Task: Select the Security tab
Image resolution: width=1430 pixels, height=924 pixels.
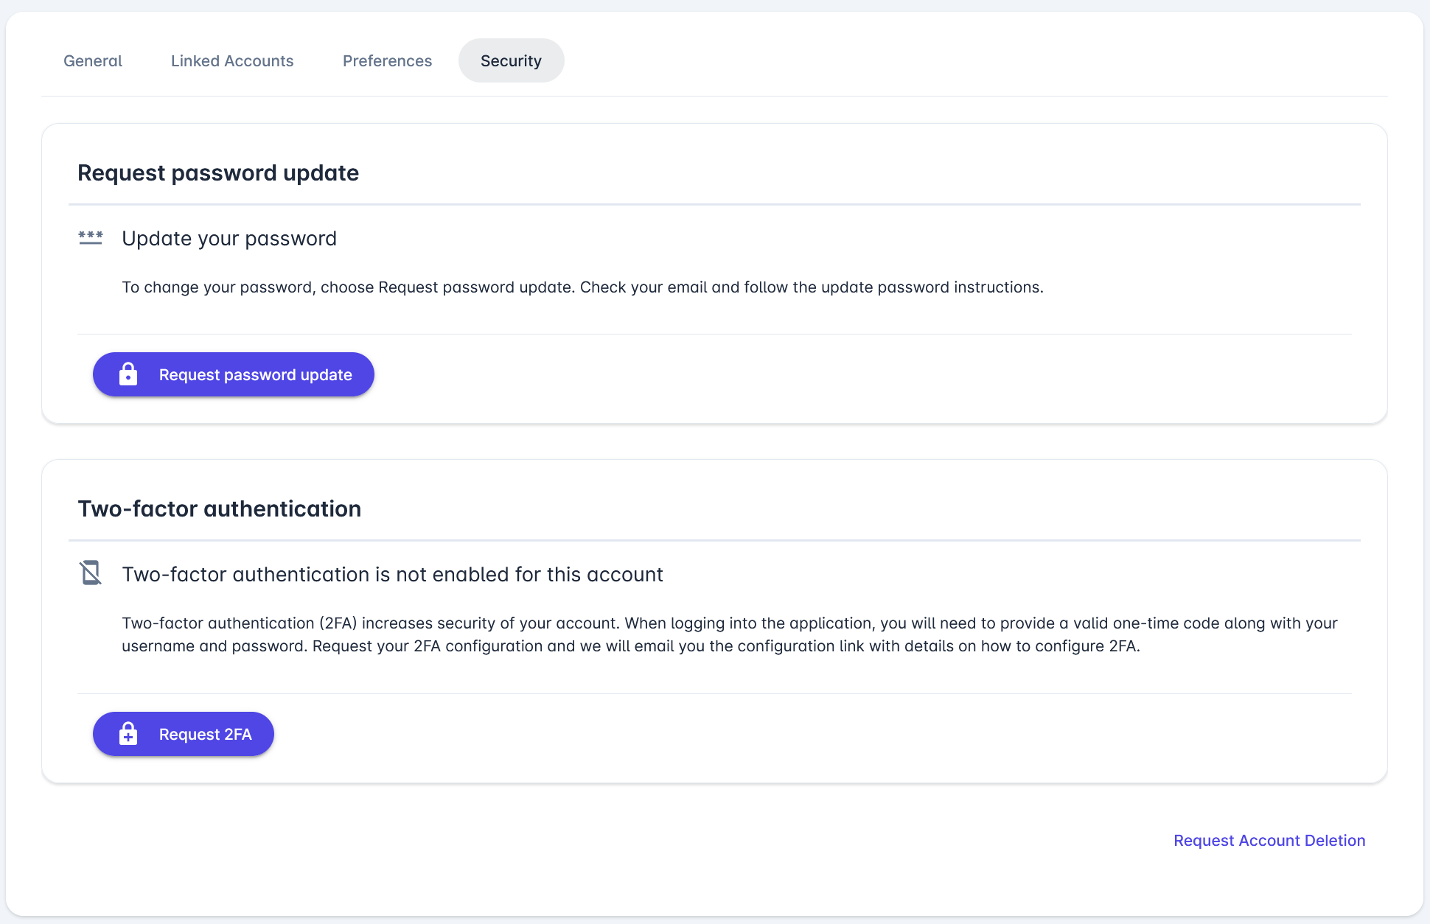Action: click(x=511, y=61)
